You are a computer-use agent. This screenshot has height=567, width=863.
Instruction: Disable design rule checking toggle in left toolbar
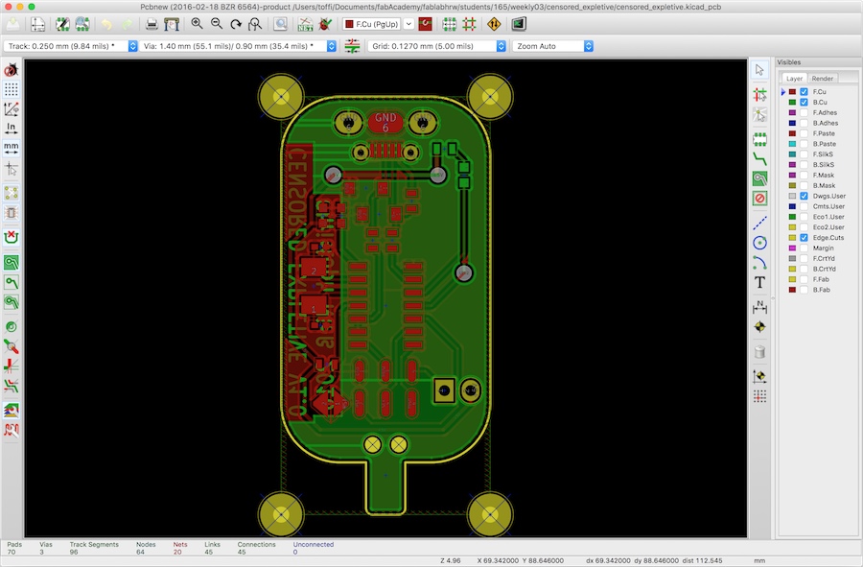pos(11,69)
